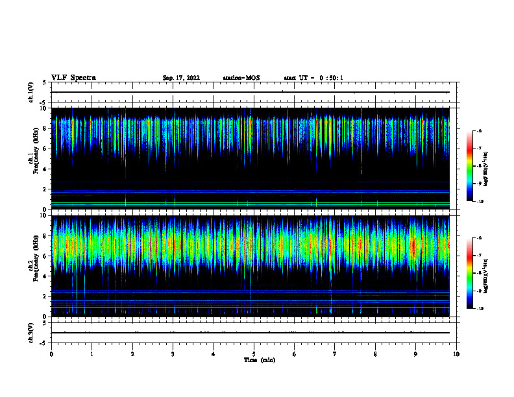Image resolution: width=514 pixels, height=397 pixels.
Task: Select the date label Sep. 17, 2022
Action: (181, 78)
